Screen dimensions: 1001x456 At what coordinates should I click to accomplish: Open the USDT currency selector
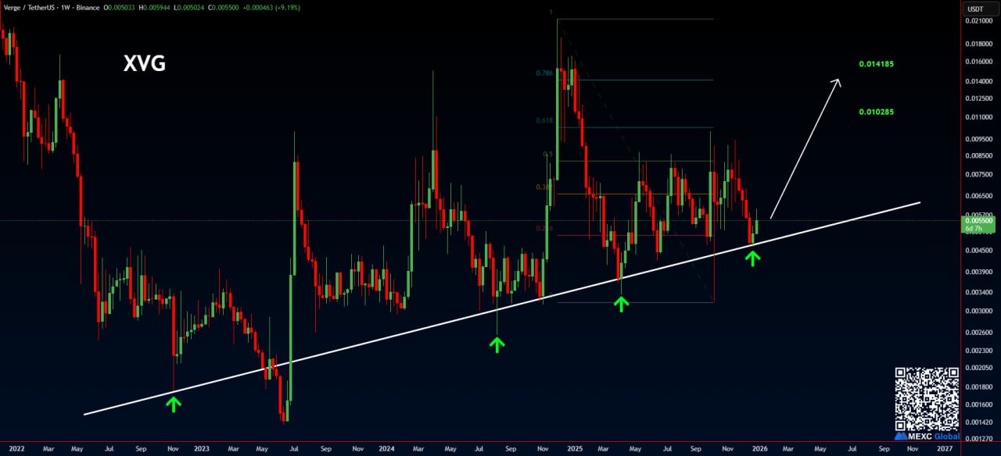point(974,9)
